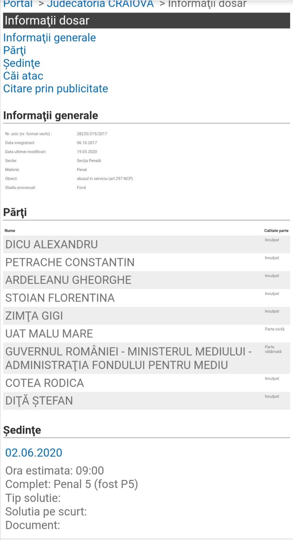Click the Citare prin publicitate link
The height and width of the screenshot is (540, 293).
click(x=56, y=89)
